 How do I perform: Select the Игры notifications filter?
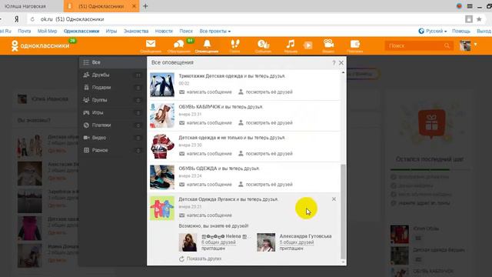(112, 113)
